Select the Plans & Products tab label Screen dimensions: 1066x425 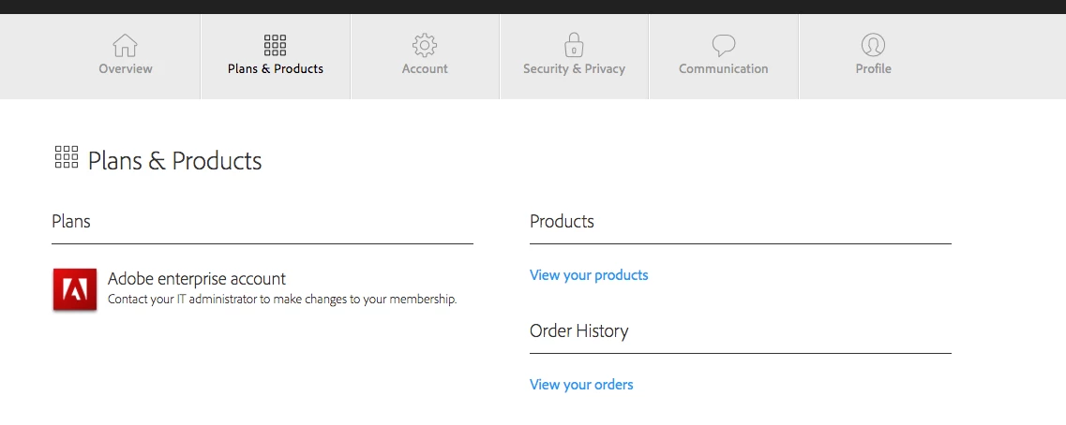276,68
